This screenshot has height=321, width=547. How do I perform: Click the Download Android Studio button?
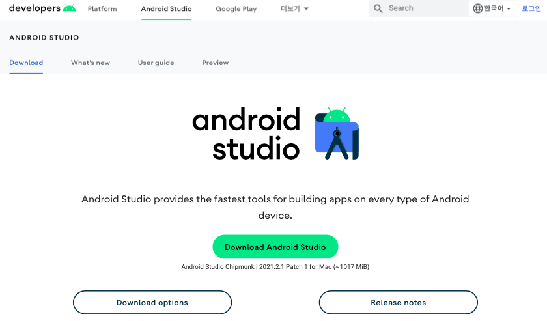click(275, 247)
